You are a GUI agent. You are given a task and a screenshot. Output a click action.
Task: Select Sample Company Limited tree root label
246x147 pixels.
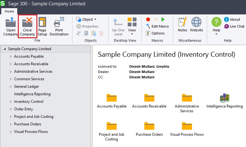click(x=29, y=49)
